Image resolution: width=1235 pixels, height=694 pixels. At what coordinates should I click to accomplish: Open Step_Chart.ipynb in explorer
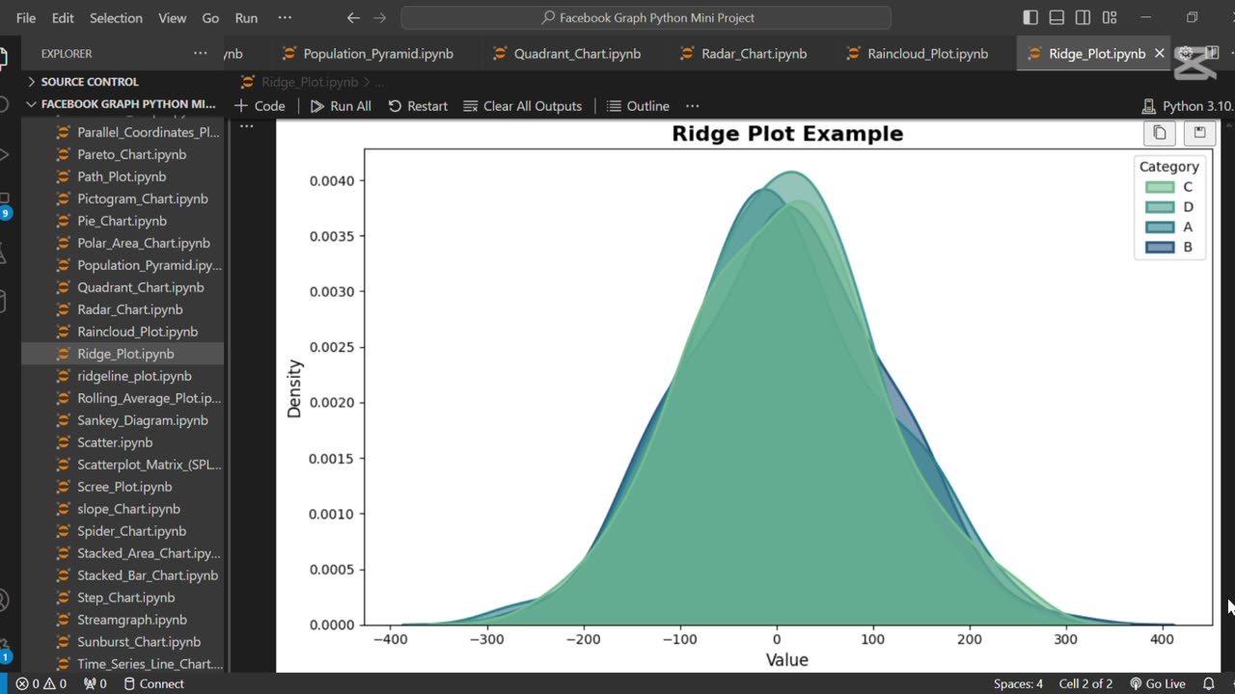tap(125, 598)
